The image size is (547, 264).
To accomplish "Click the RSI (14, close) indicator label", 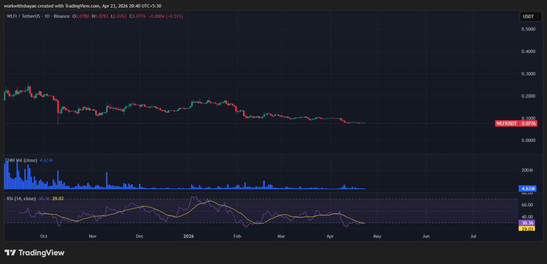I will tap(21, 198).
